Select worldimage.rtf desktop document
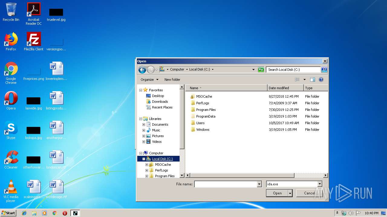The height and width of the screenshot is (217, 387). coord(56,189)
